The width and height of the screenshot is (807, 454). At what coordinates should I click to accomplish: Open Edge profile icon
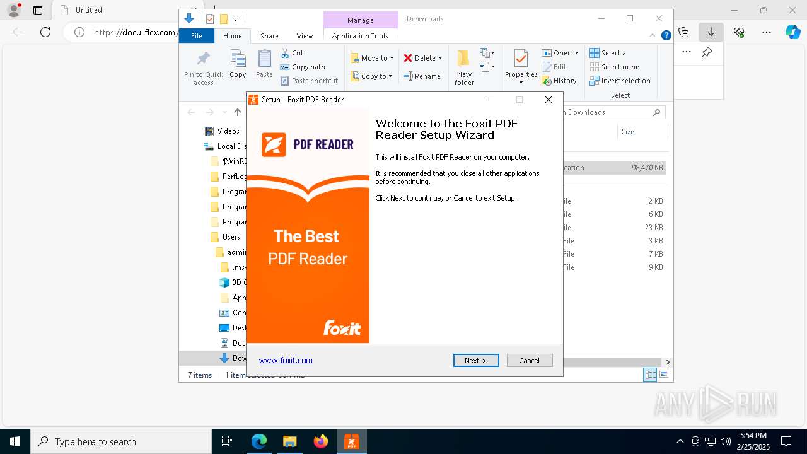(x=14, y=10)
